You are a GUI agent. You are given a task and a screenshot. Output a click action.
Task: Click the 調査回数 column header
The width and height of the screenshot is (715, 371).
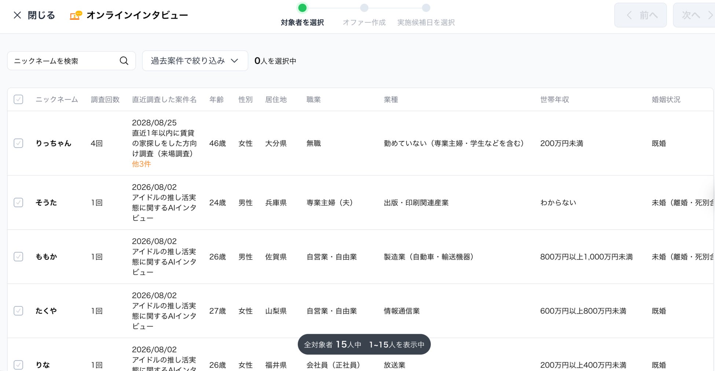pyautogui.click(x=105, y=99)
